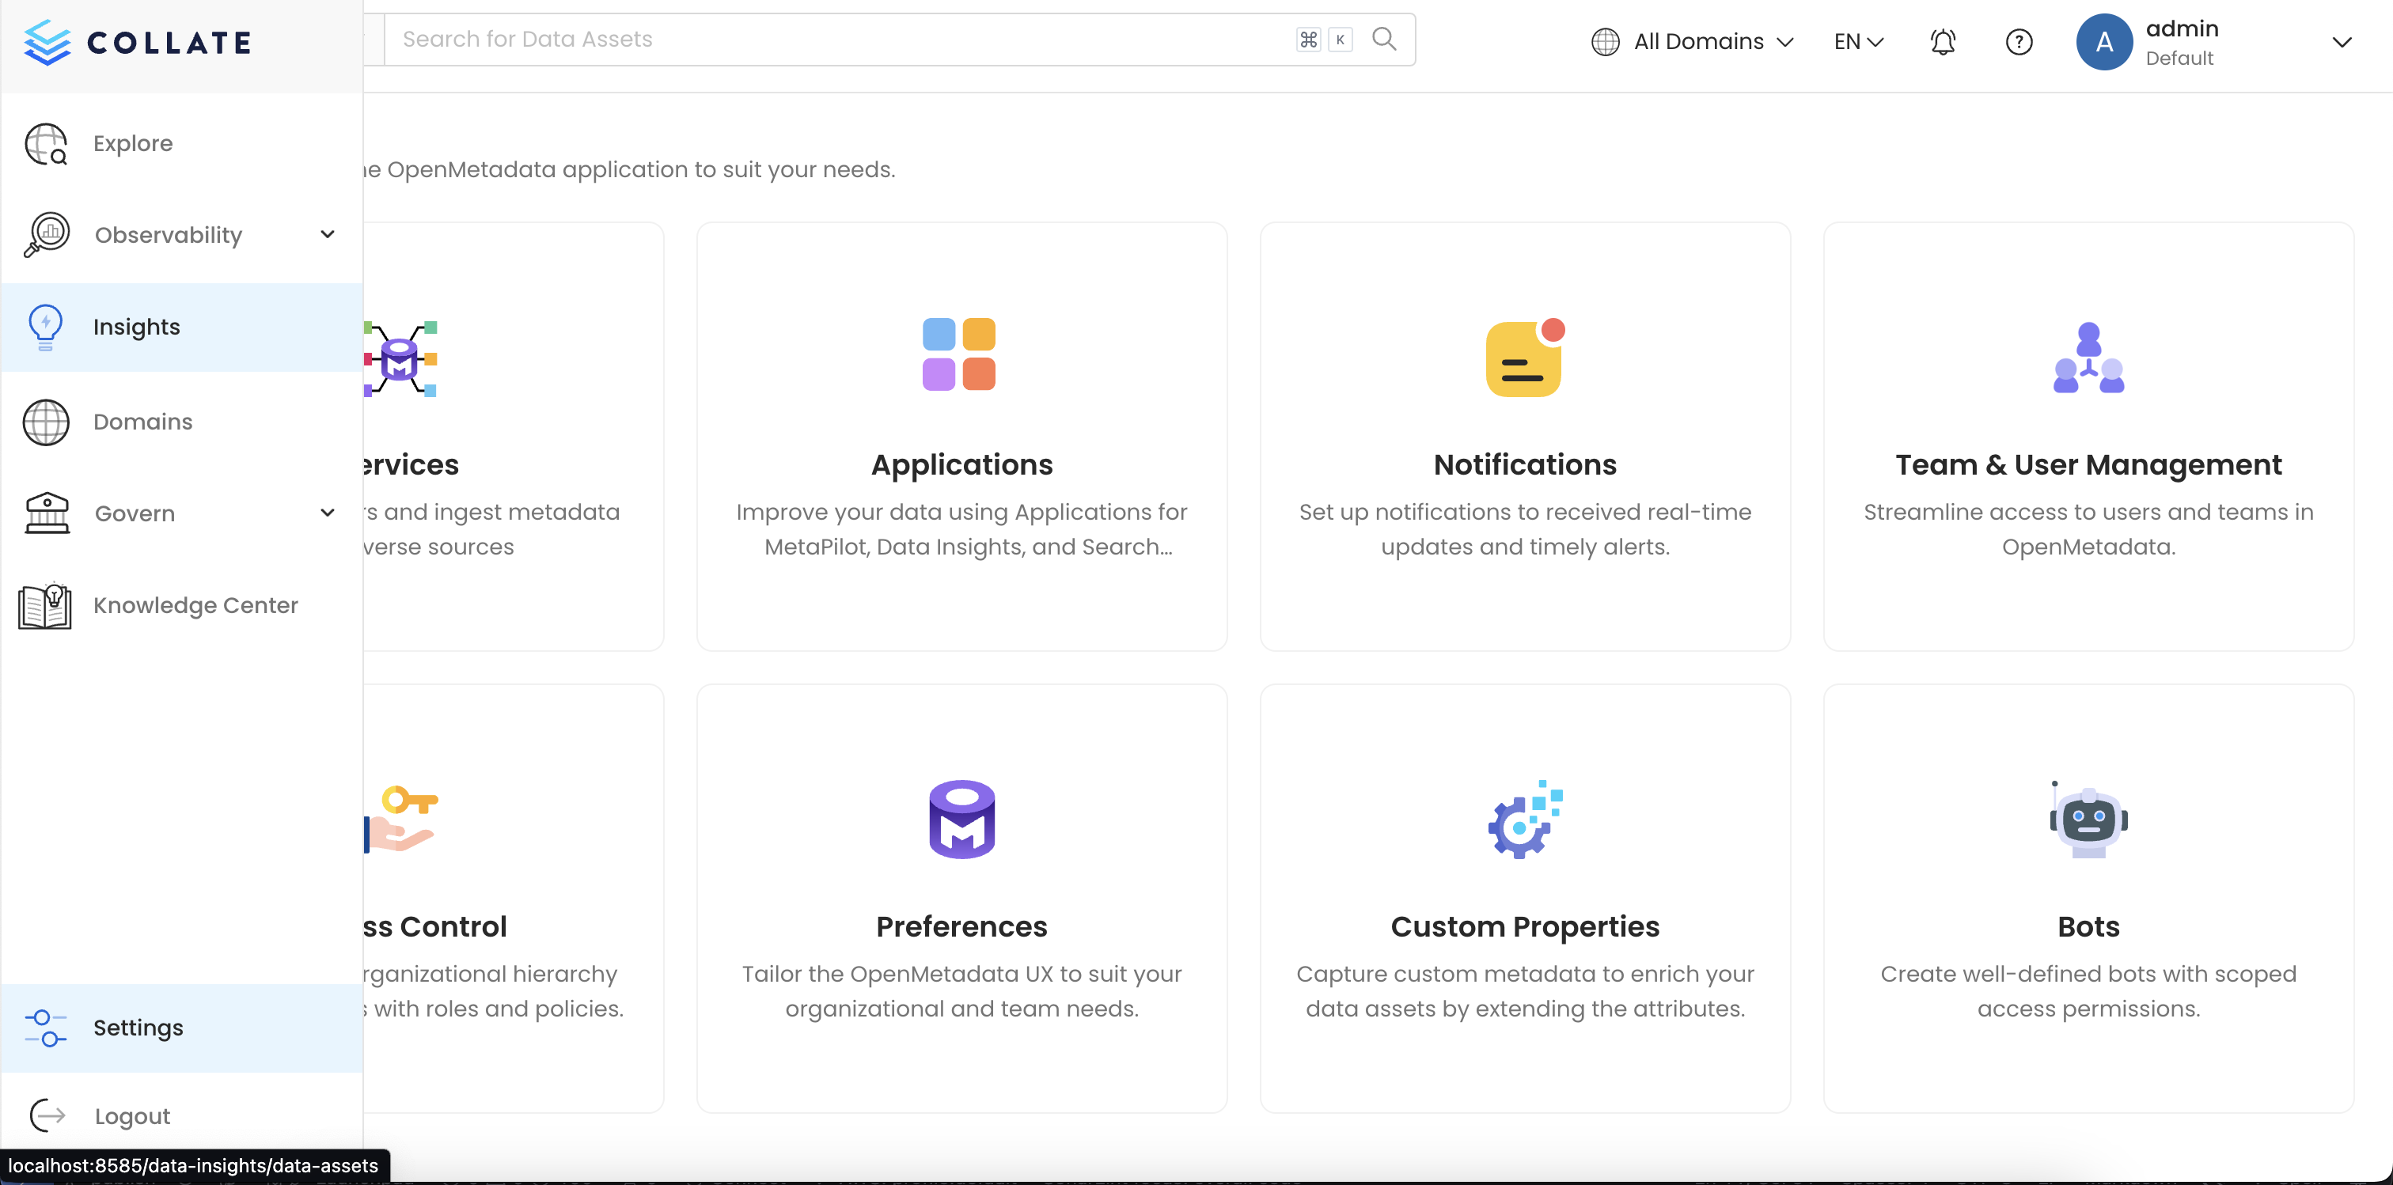Image resolution: width=2393 pixels, height=1185 pixels.
Task: Click the admin avatar circle
Action: coord(2104,42)
